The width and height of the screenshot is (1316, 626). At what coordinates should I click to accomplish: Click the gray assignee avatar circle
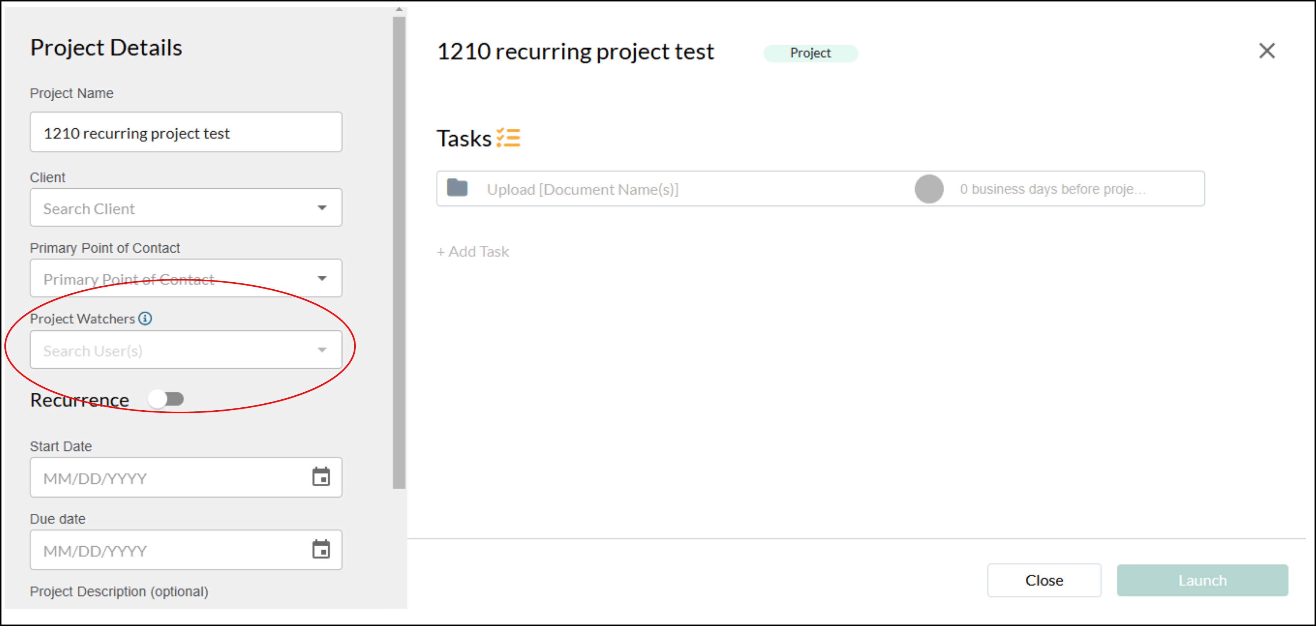[x=929, y=189]
